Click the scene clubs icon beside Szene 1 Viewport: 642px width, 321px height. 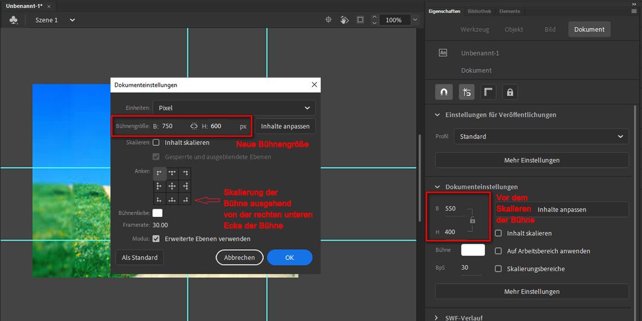14,20
